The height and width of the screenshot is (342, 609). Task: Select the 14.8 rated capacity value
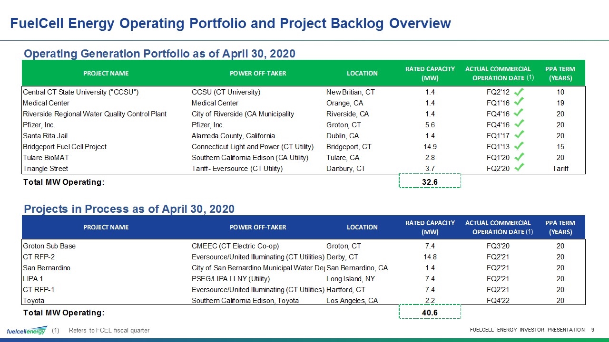coord(430,257)
